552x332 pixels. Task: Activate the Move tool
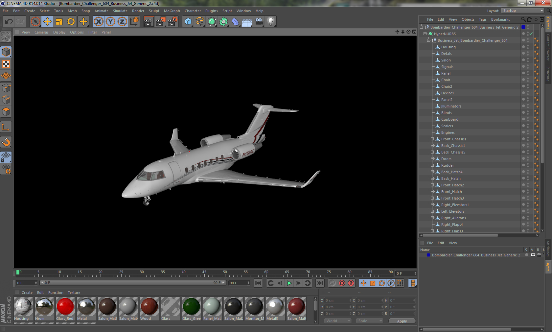coord(47,22)
